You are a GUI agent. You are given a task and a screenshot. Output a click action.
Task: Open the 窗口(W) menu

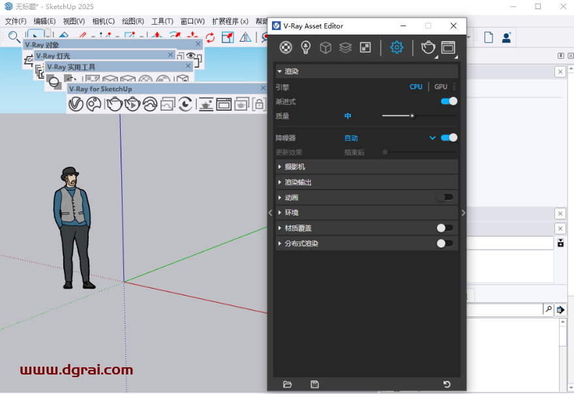pyautogui.click(x=192, y=21)
